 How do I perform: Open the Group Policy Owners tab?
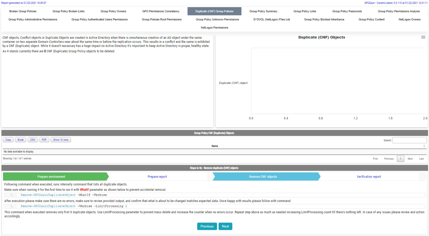pyautogui.click(x=113, y=11)
